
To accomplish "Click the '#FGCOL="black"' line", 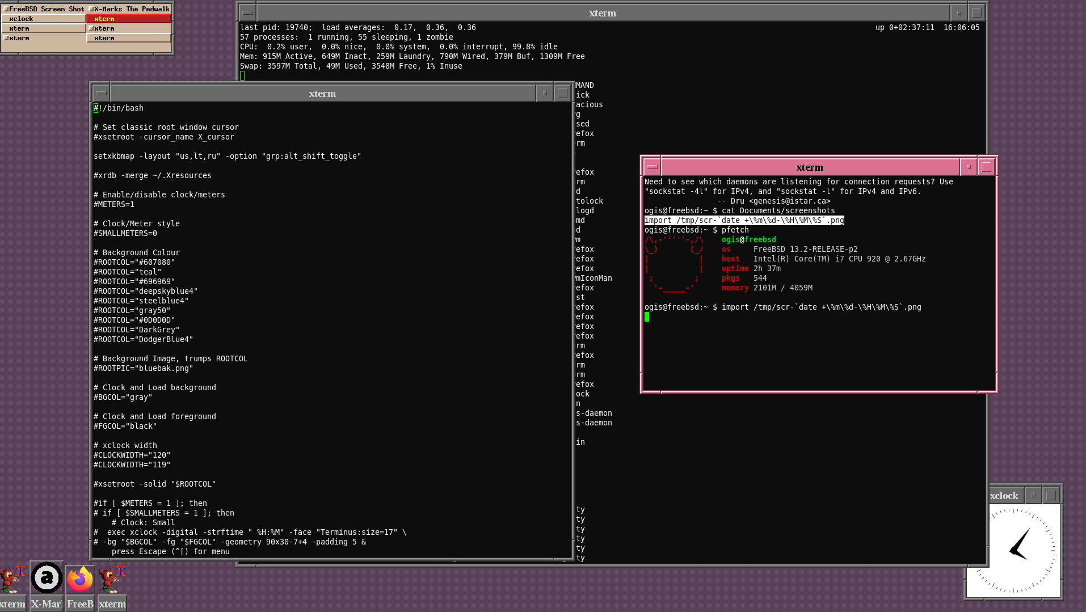I will pos(125,426).
